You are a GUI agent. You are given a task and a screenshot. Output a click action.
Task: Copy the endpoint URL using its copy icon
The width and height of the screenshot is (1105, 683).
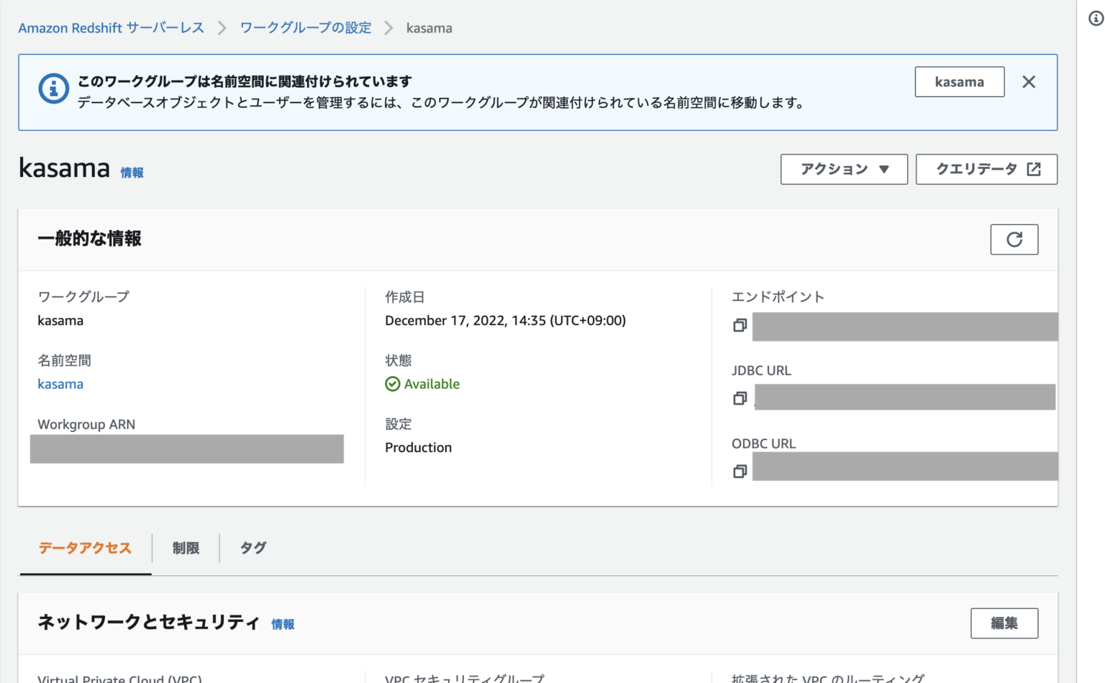point(740,326)
